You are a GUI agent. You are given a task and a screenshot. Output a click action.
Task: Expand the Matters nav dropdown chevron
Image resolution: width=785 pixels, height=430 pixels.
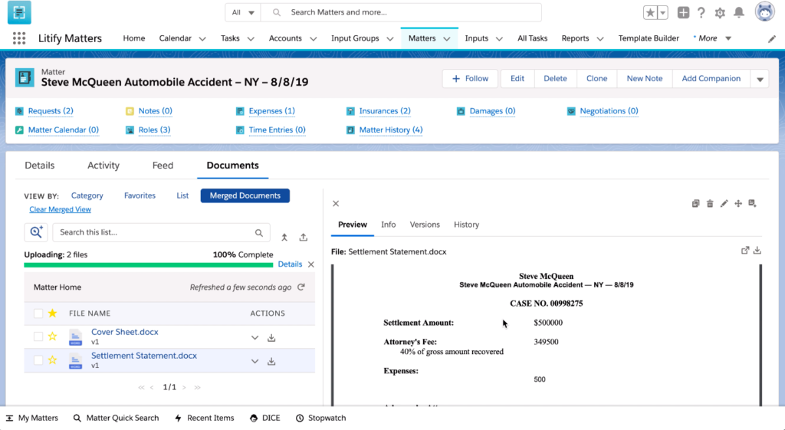tap(447, 38)
